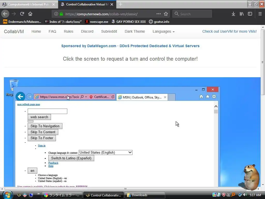Refresh the page in IE
The image size is (265, 199).
(x=113, y=97)
